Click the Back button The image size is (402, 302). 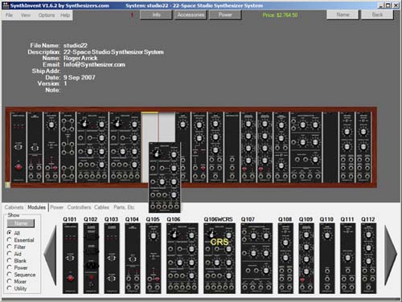[377, 15]
